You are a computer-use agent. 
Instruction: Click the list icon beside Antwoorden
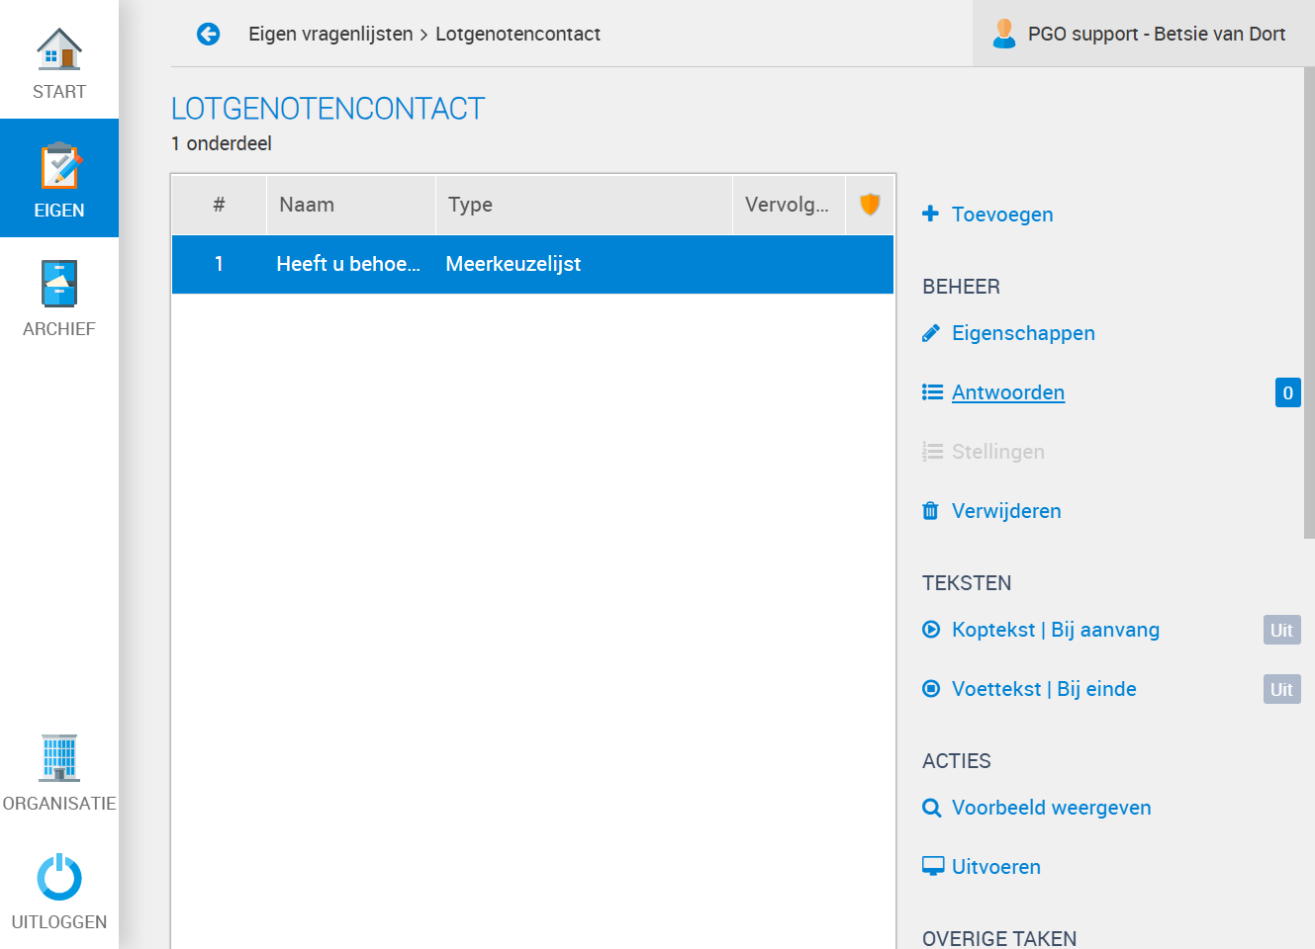pos(932,392)
